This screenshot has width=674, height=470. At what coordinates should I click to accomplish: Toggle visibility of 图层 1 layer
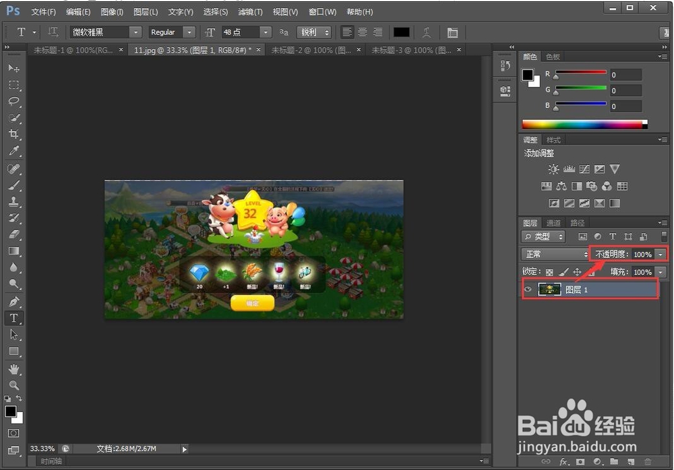pos(528,289)
